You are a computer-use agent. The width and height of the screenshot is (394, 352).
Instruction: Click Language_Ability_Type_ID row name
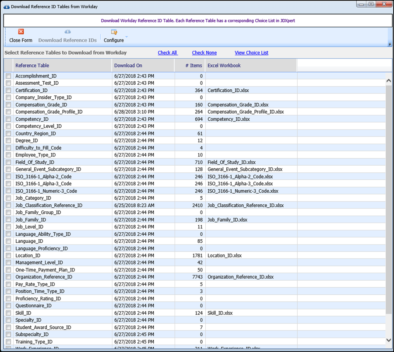tap(43, 234)
